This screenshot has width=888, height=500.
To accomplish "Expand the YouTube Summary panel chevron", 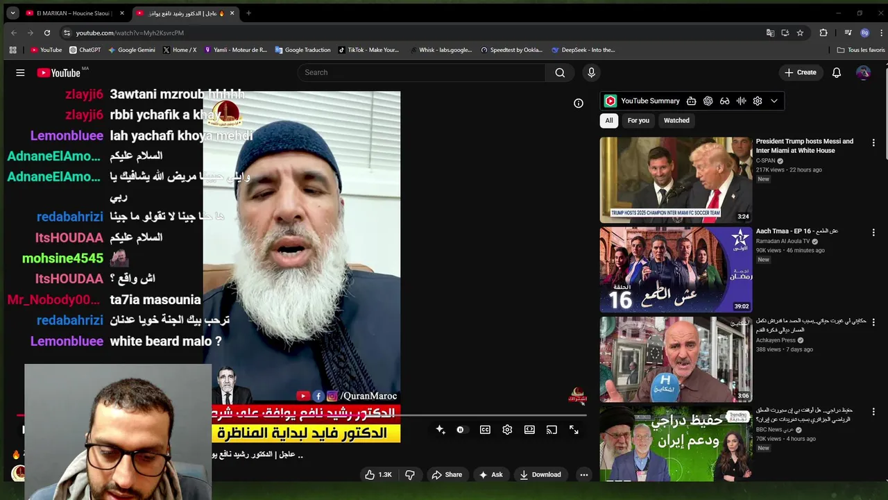I will pos(774,101).
